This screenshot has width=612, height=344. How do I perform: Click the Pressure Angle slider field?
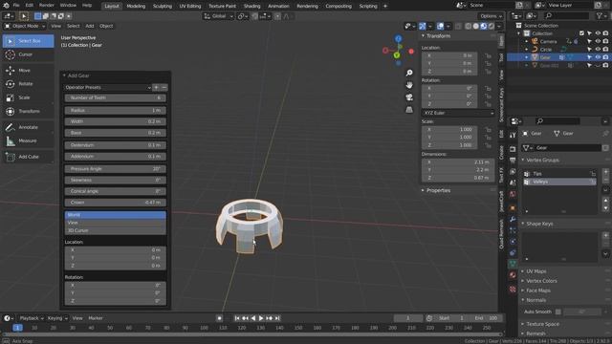(115, 169)
